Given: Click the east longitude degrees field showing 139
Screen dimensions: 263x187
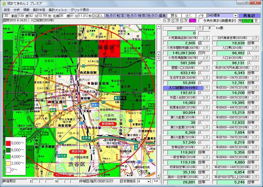Looking at the screenshot, I should point(21,16).
